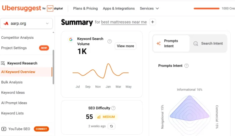
Task: Click the View more button
Action: coord(126,46)
